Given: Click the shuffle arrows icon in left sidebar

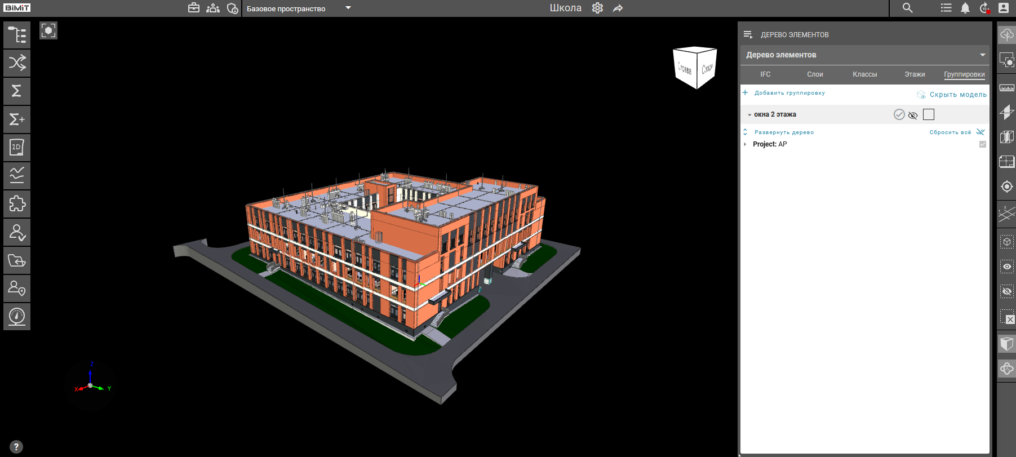Looking at the screenshot, I should click(x=17, y=63).
